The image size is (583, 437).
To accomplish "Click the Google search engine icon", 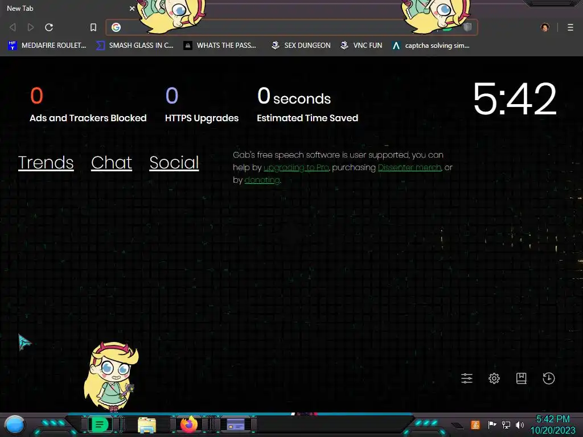I will (x=116, y=27).
